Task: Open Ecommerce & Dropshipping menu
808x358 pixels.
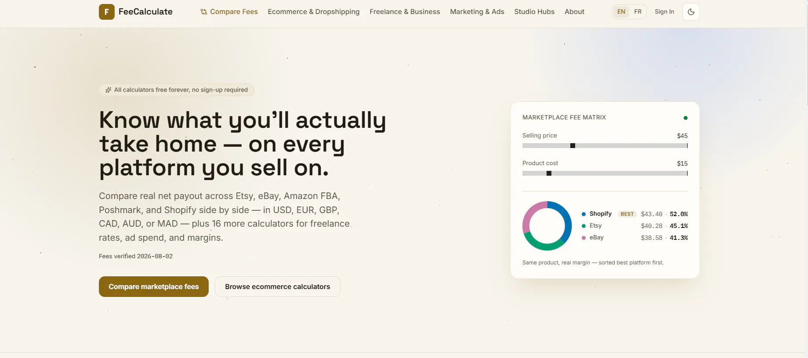Action: coord(314,12)
